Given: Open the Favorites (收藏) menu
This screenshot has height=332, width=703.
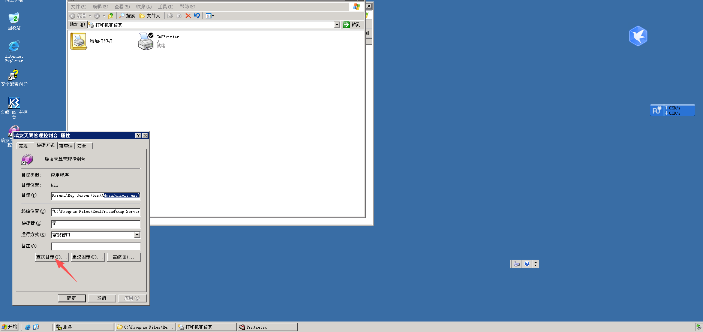Looking at the screenshot, I should (144, 7).
